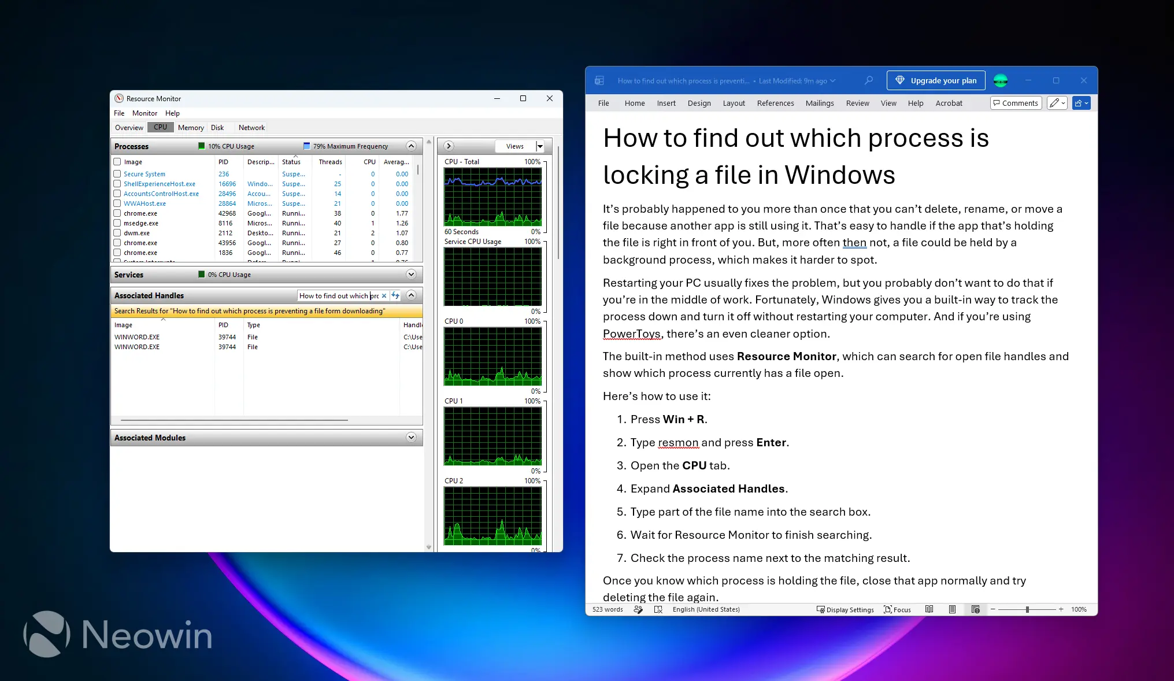This screenshot has height=681, width=1174.
Task: Open the Word document title dropdown chevron
Action: click(833, 81)
